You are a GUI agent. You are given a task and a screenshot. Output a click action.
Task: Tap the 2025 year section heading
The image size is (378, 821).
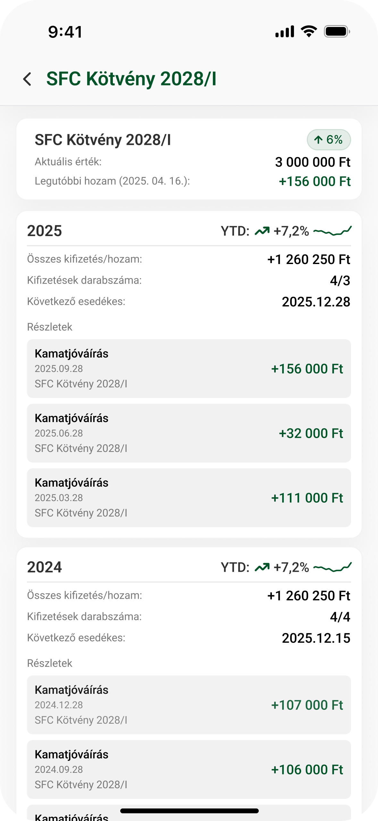click(x=45, y=231)
